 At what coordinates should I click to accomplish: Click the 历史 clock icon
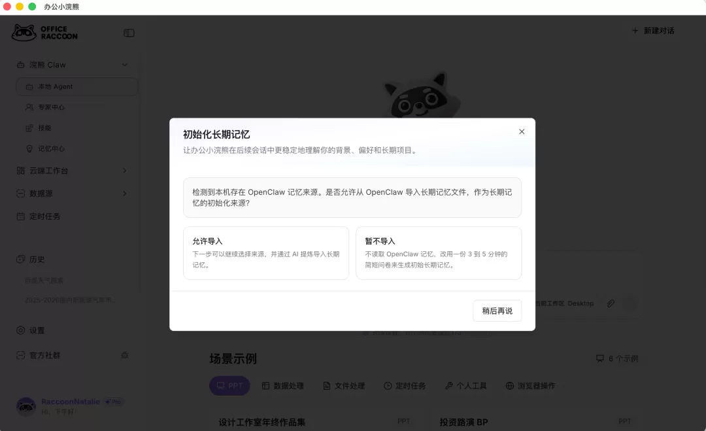(21, 260)
